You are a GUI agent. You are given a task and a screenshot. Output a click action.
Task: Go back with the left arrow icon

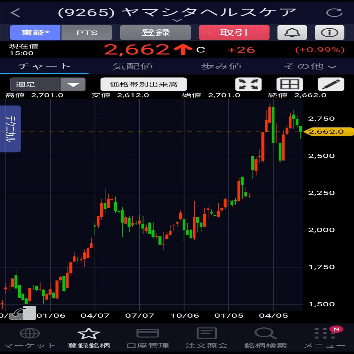(15, 13)
